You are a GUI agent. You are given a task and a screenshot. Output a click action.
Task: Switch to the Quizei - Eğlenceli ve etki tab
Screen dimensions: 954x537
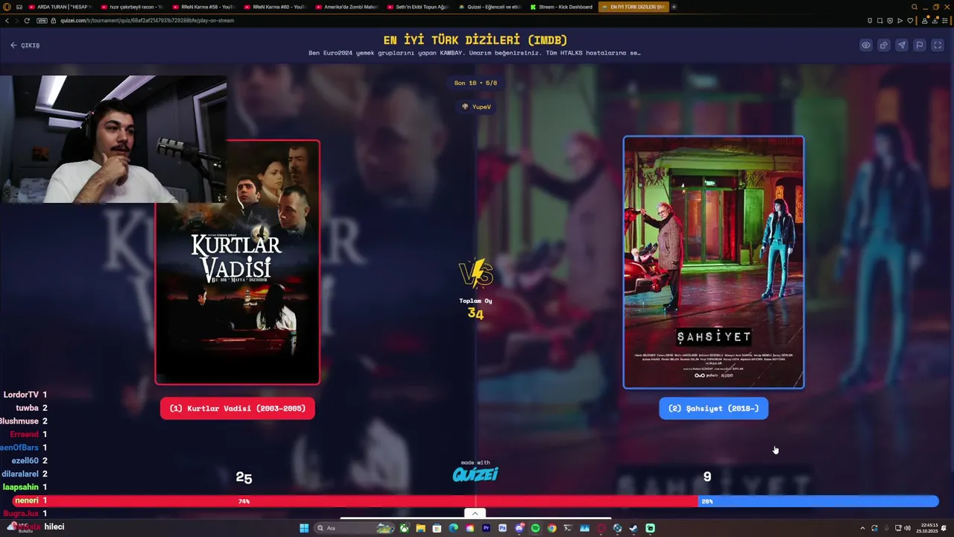490,7
